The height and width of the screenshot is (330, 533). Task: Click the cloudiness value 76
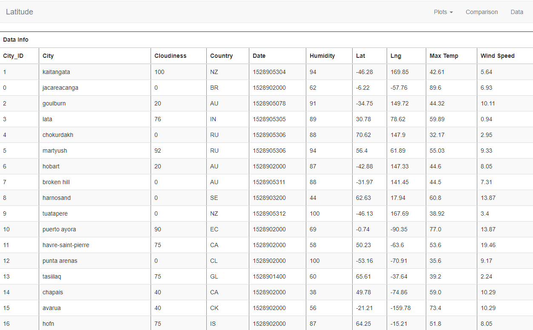click(158, 119)
